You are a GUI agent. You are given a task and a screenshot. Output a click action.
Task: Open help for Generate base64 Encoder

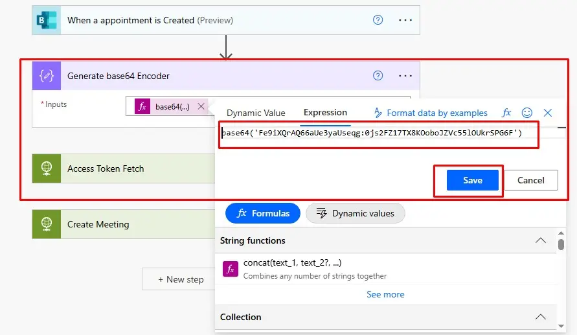[378, 76]
